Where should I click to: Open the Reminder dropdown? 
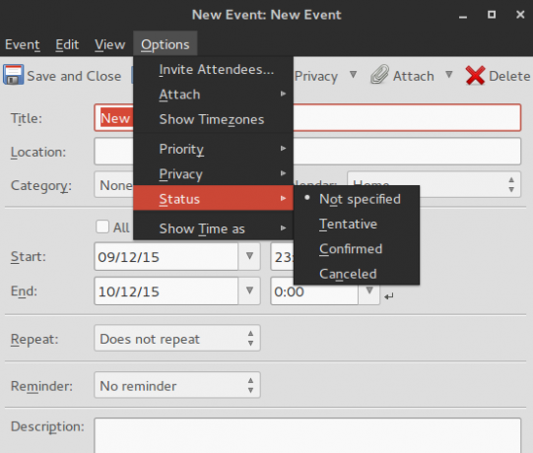177,385
